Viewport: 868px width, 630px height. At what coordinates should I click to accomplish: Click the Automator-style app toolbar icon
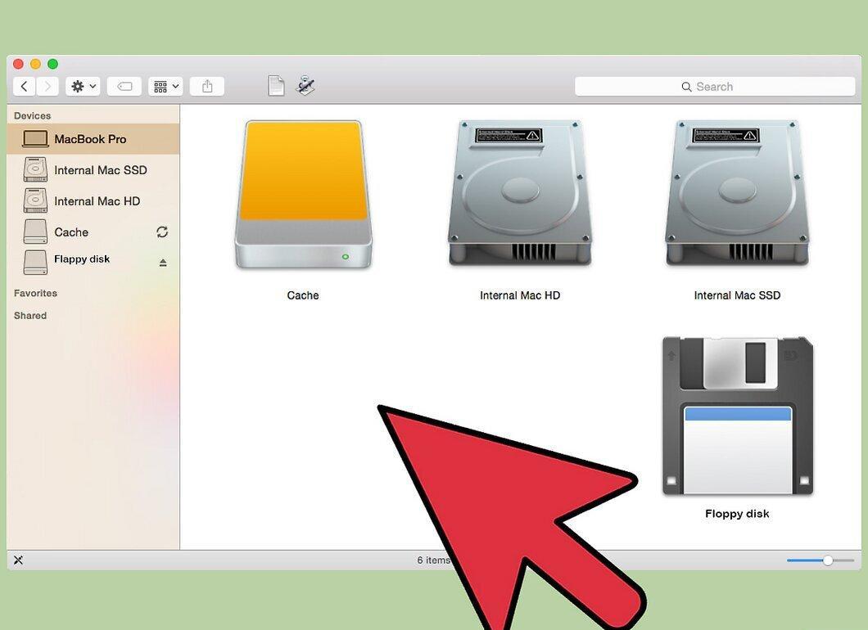point(305,85)
